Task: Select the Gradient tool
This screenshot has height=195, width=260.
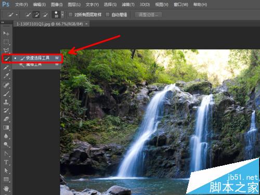Action: tap(6, 127)
